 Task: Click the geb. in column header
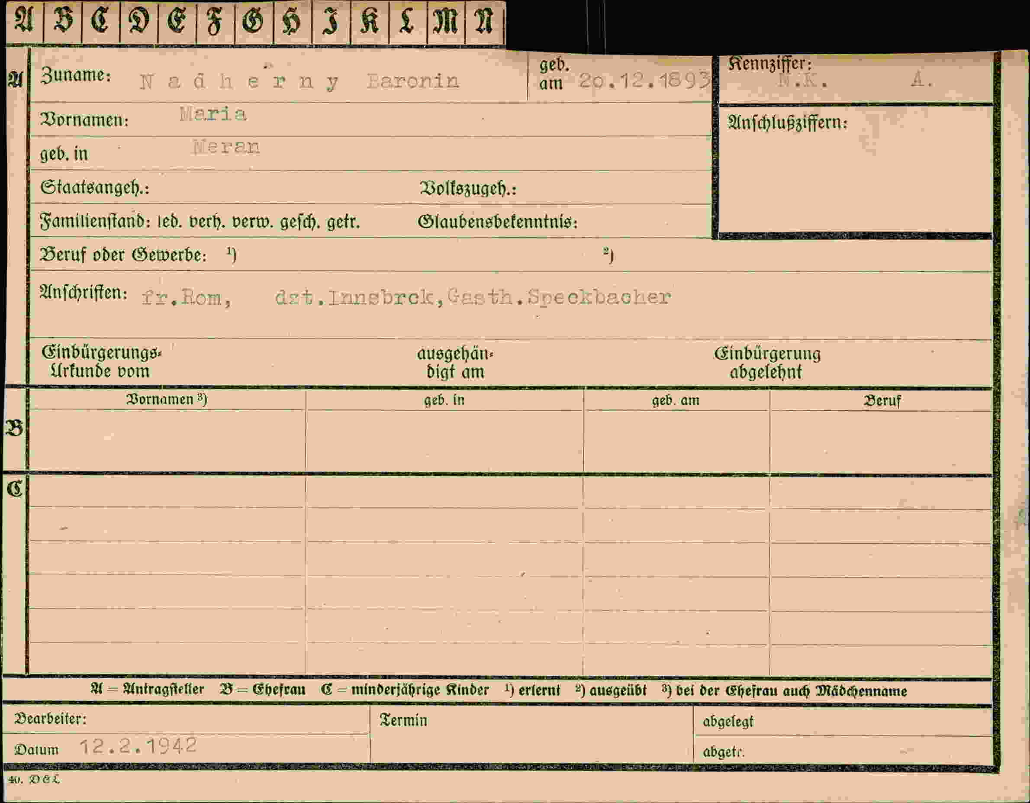tap(444, 400)
